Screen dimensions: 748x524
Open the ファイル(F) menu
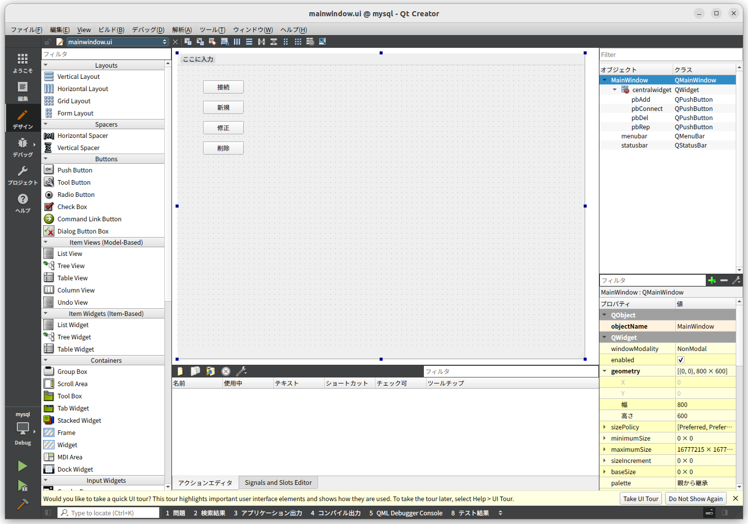(26, 30)
